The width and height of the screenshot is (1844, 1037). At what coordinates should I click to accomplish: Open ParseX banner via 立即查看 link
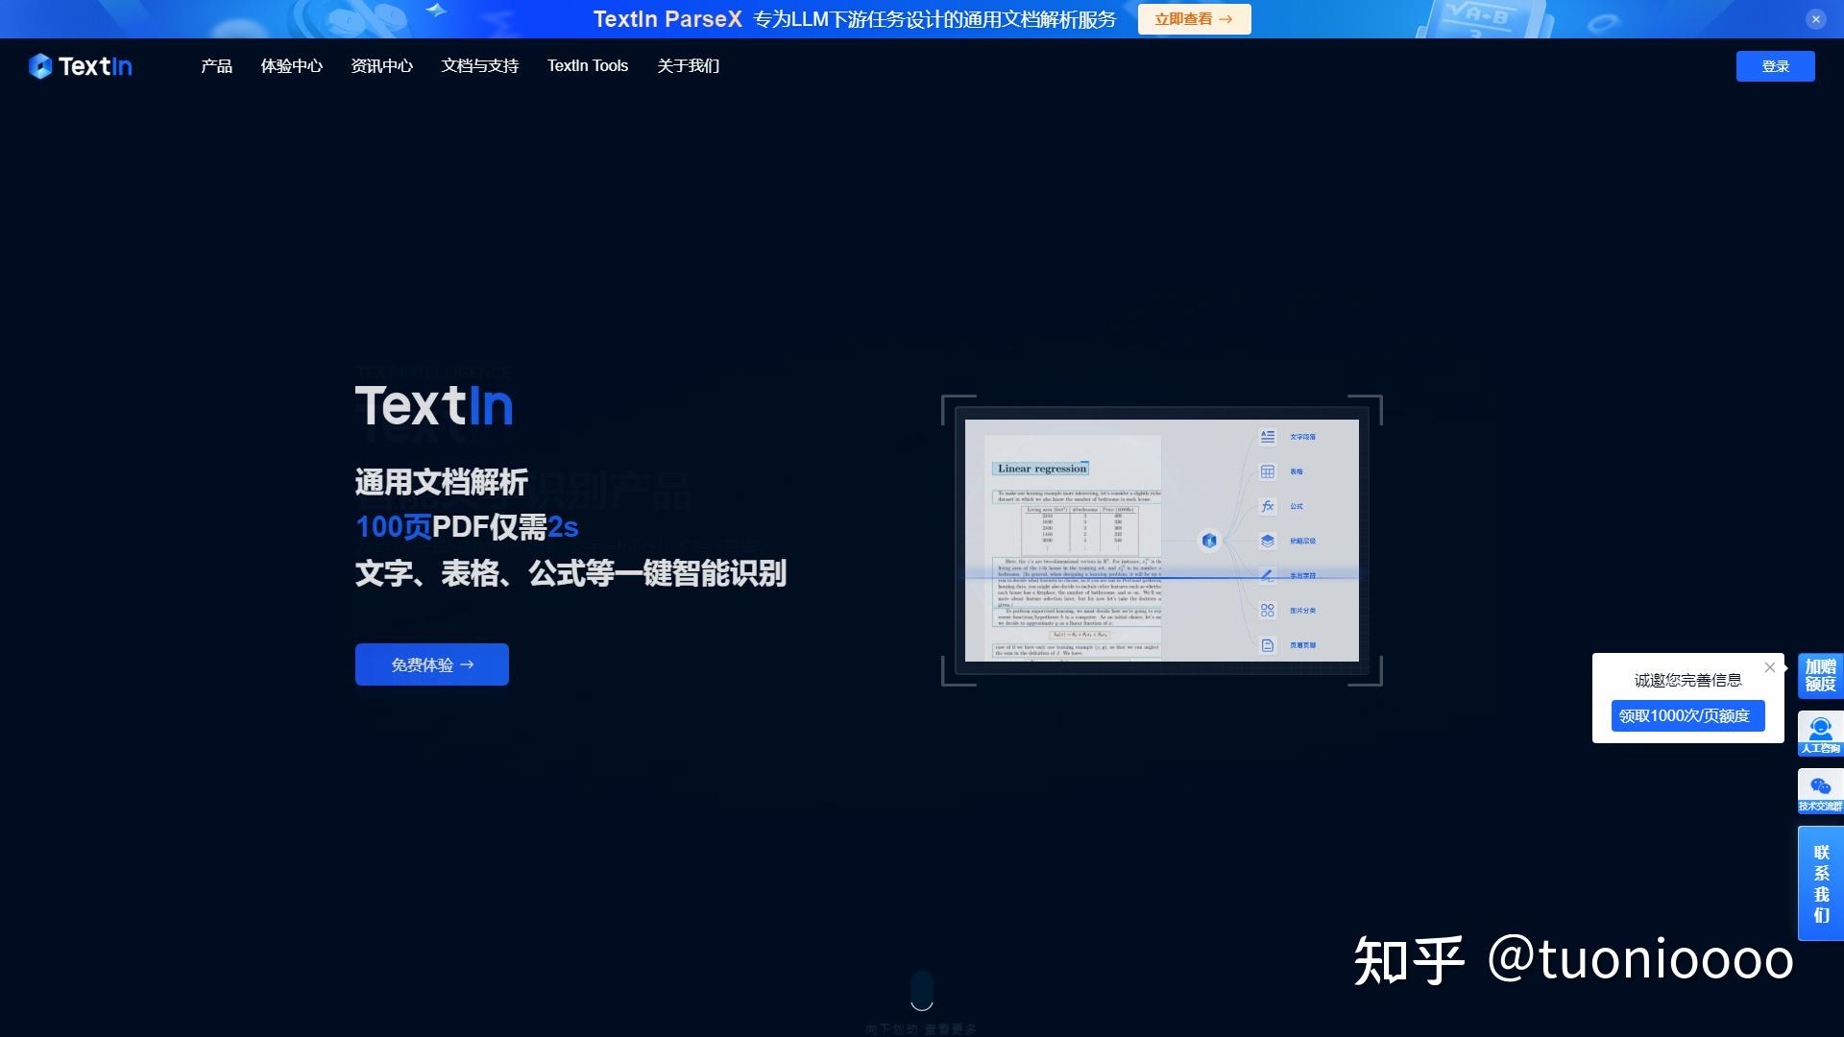point(1193,18)
